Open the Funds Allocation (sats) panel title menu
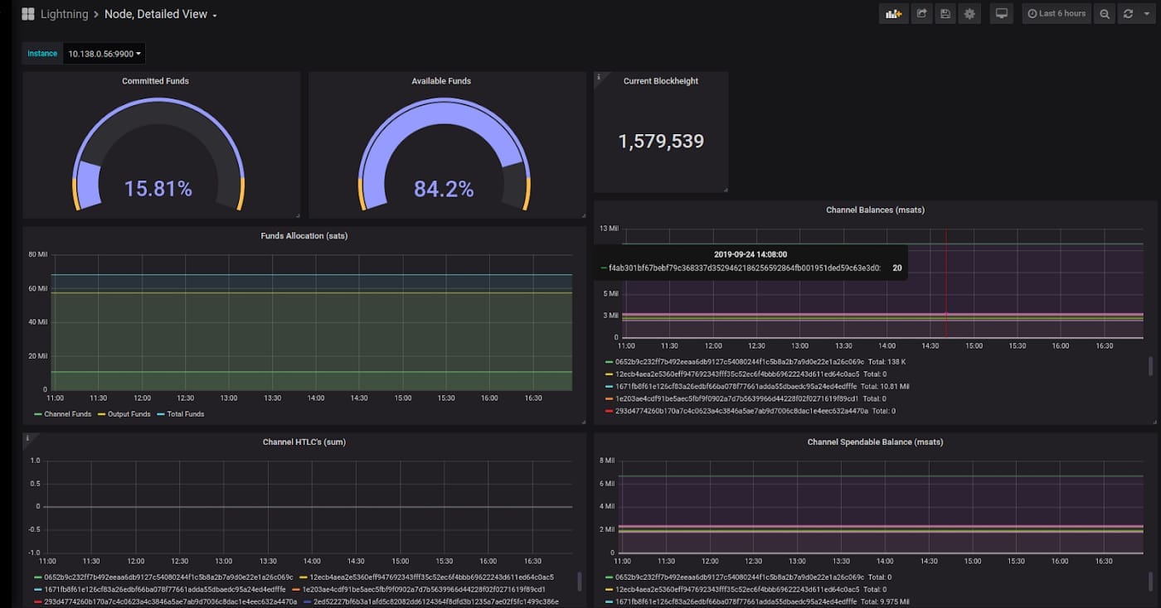The height and width of the screenshot is (608, 1161). click(x=304, y=236)
